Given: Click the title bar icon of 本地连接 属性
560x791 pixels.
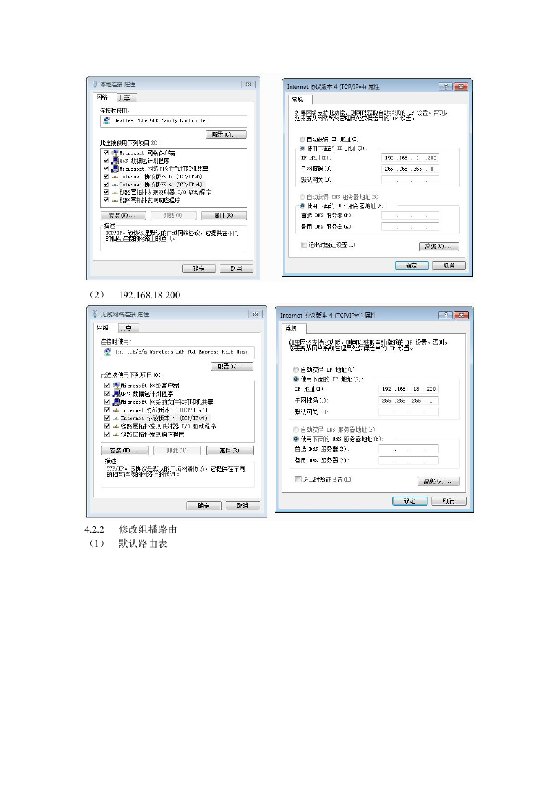Looking at the screenshot, I should pyautogui.click(x=95, y=84).
